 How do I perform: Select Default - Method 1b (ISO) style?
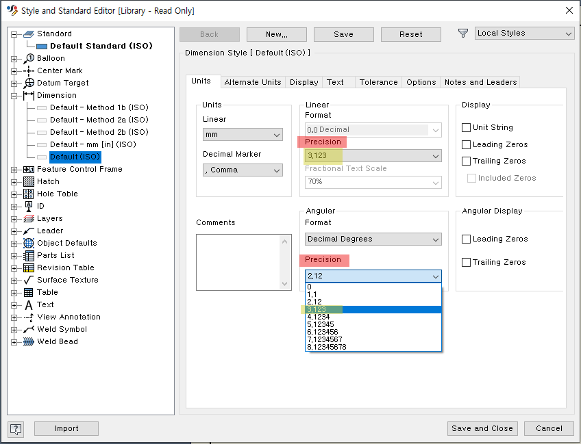(x=99, y=107)
